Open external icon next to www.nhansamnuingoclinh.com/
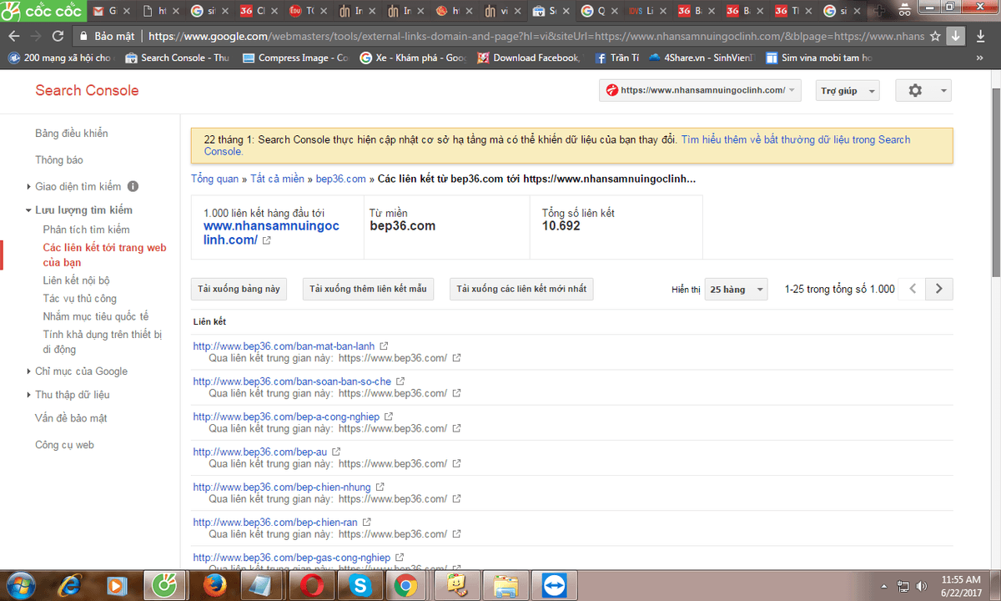1001x601 pixels. [266, 240]
